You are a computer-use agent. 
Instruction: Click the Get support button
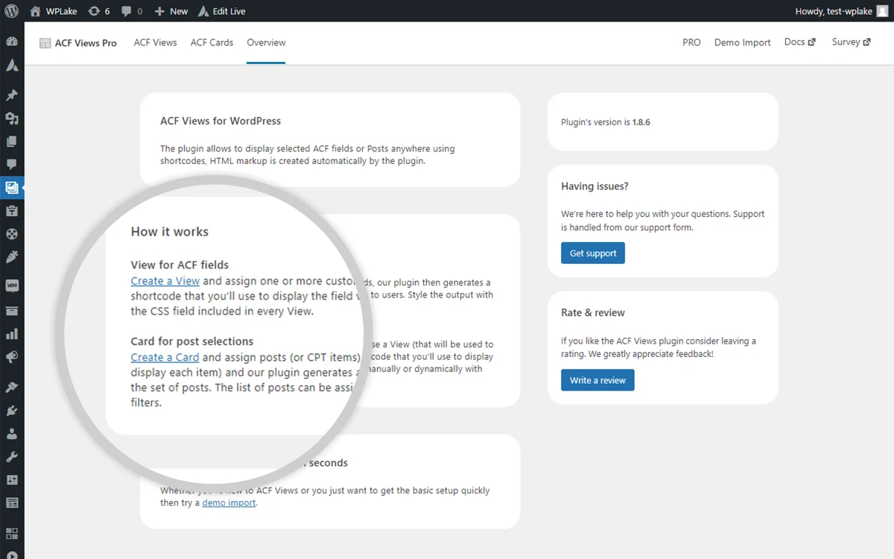point(593,253)
